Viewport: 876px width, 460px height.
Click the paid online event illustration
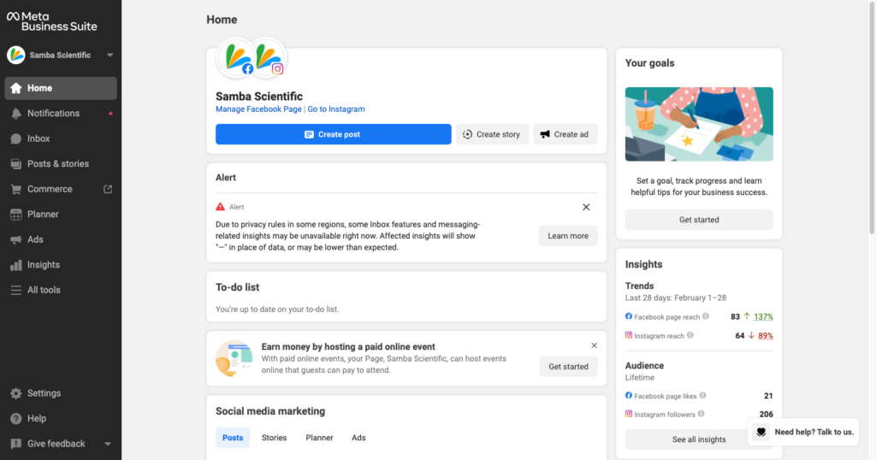(234, 358)
